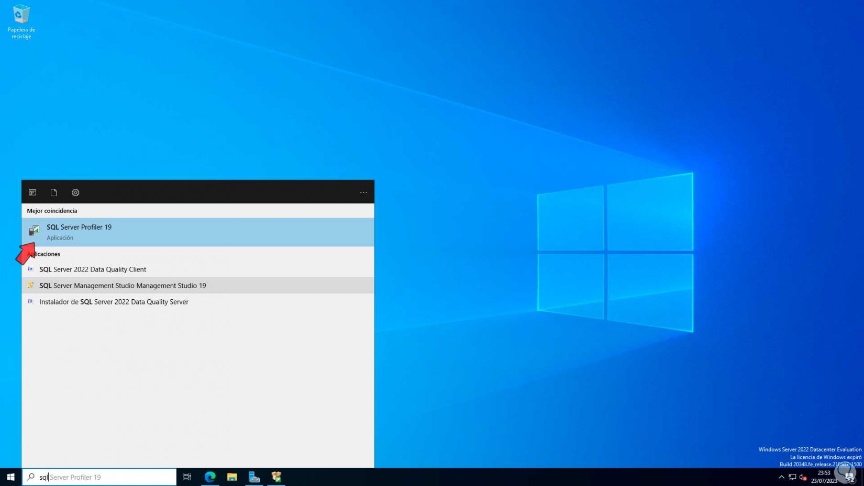Select the Papelera de reciclaje desktop icon
This screenshot has width=864, height=486.
click(21, 22)
